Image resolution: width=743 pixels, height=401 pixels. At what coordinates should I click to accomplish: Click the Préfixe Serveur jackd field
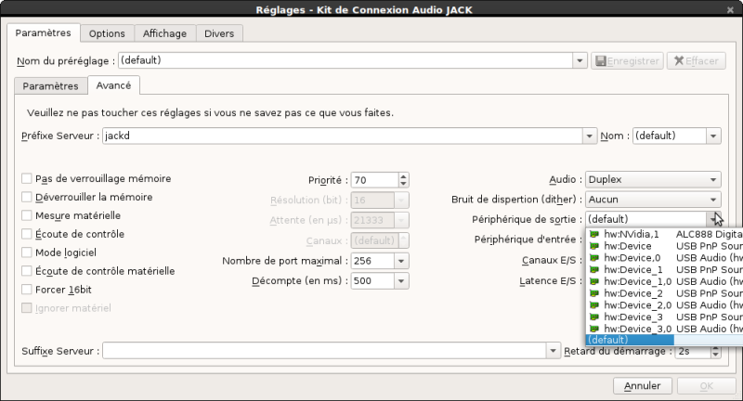(342, 136)
